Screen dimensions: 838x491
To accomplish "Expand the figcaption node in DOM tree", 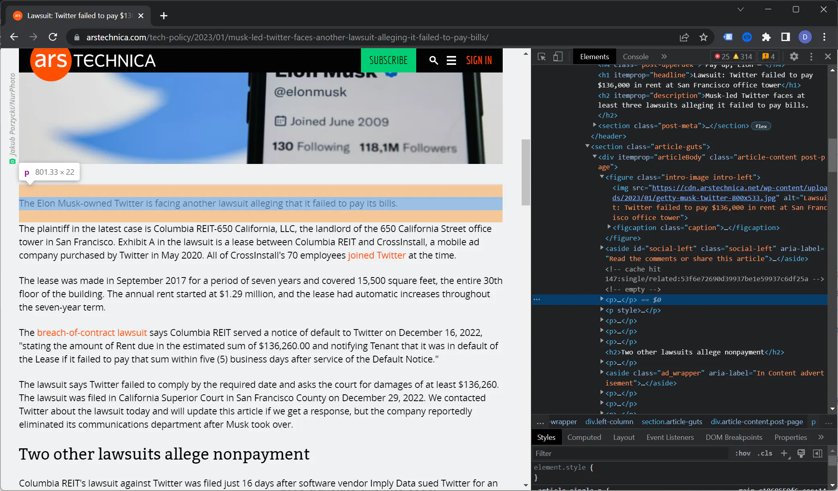I will 609,227.
